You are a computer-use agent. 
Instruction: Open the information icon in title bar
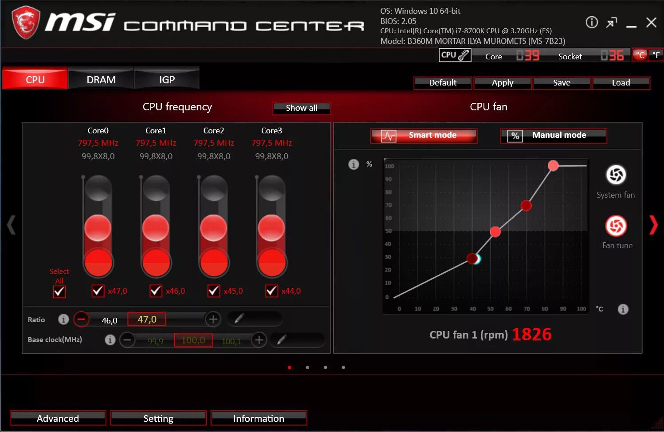click(592, 22)
